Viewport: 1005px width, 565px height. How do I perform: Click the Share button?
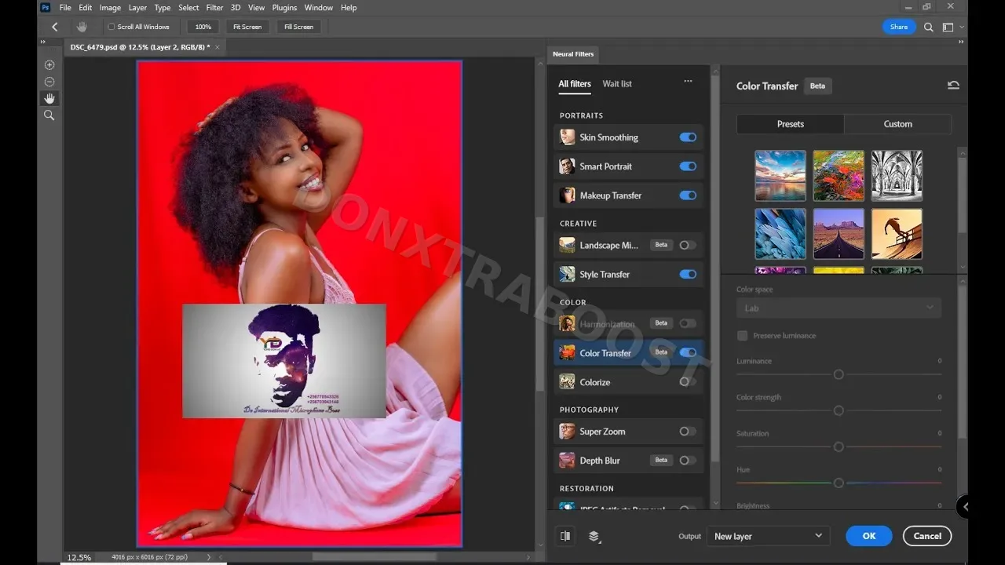point(899,27)
